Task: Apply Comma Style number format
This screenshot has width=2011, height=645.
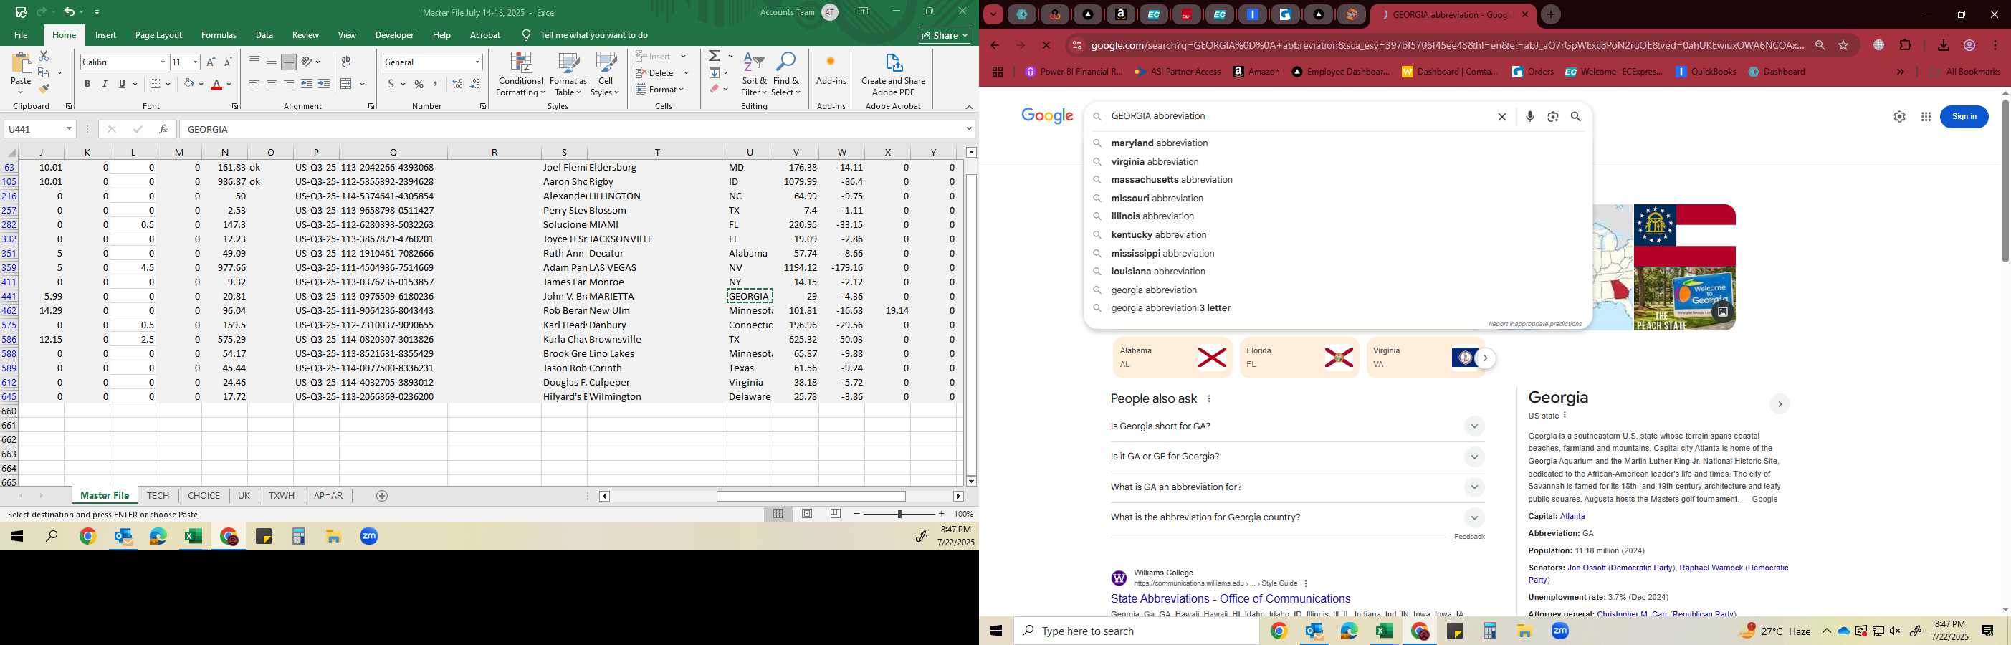Action: click(436, 84)
